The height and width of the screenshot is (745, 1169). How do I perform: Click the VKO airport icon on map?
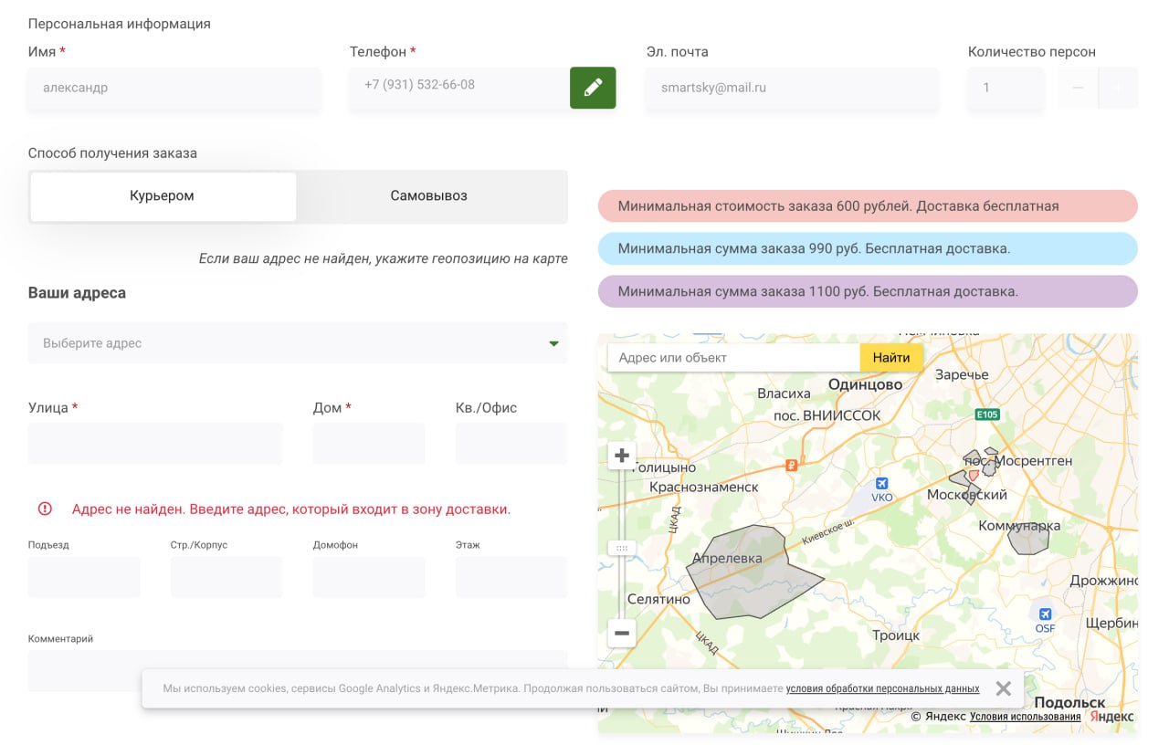pos(881,485)
